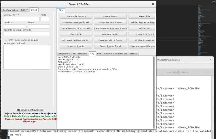Close the ACBrBPe/Lazarus terminal window
The width and height of the screenshot is (216, 139).
point(211,60)
